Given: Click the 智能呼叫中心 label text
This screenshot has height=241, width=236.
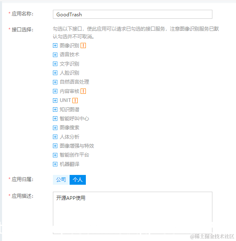Looking at the screenshot, I should (x=74, y=119).
